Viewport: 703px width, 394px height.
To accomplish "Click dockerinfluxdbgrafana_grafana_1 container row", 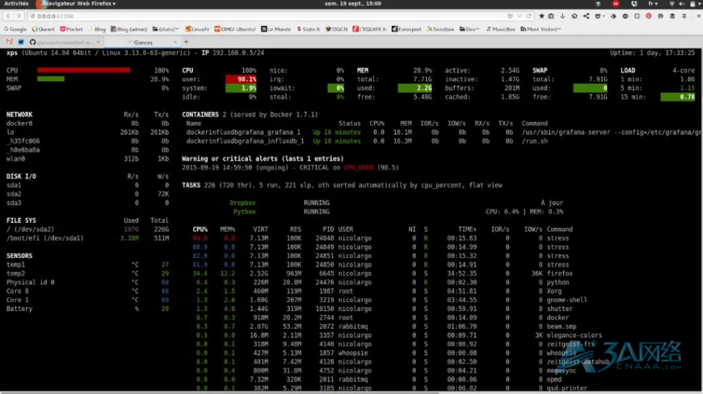I will tap(441, 132).
